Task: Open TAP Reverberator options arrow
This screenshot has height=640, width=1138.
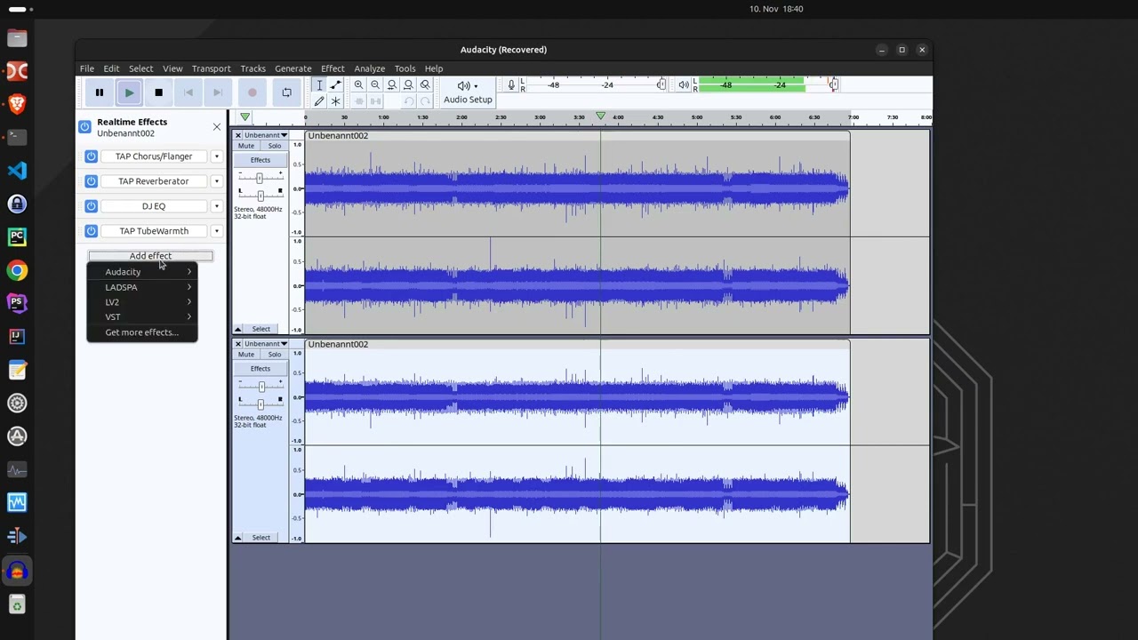Action: pyautogui.click(x=216, y=181)
